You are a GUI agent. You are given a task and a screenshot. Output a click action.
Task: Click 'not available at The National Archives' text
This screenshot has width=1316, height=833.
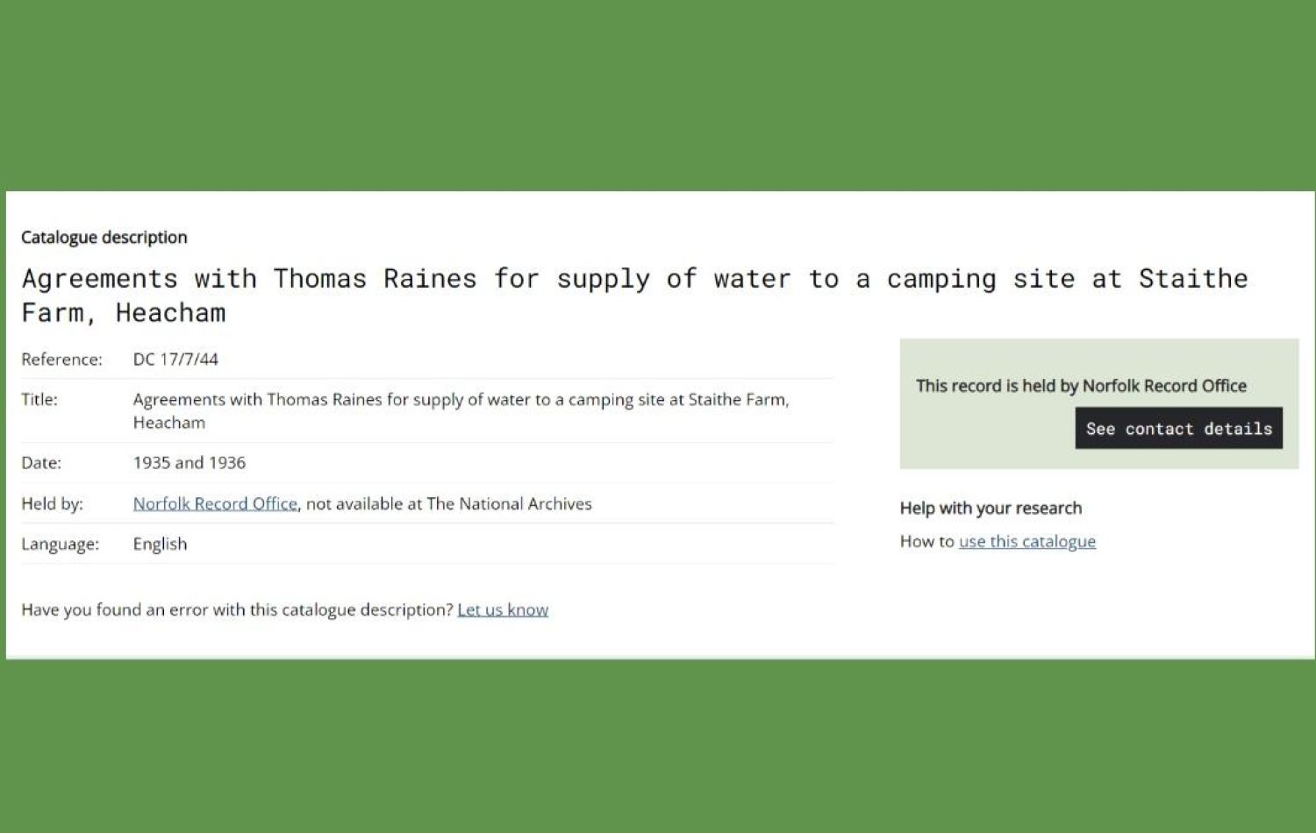pos(448,503)
